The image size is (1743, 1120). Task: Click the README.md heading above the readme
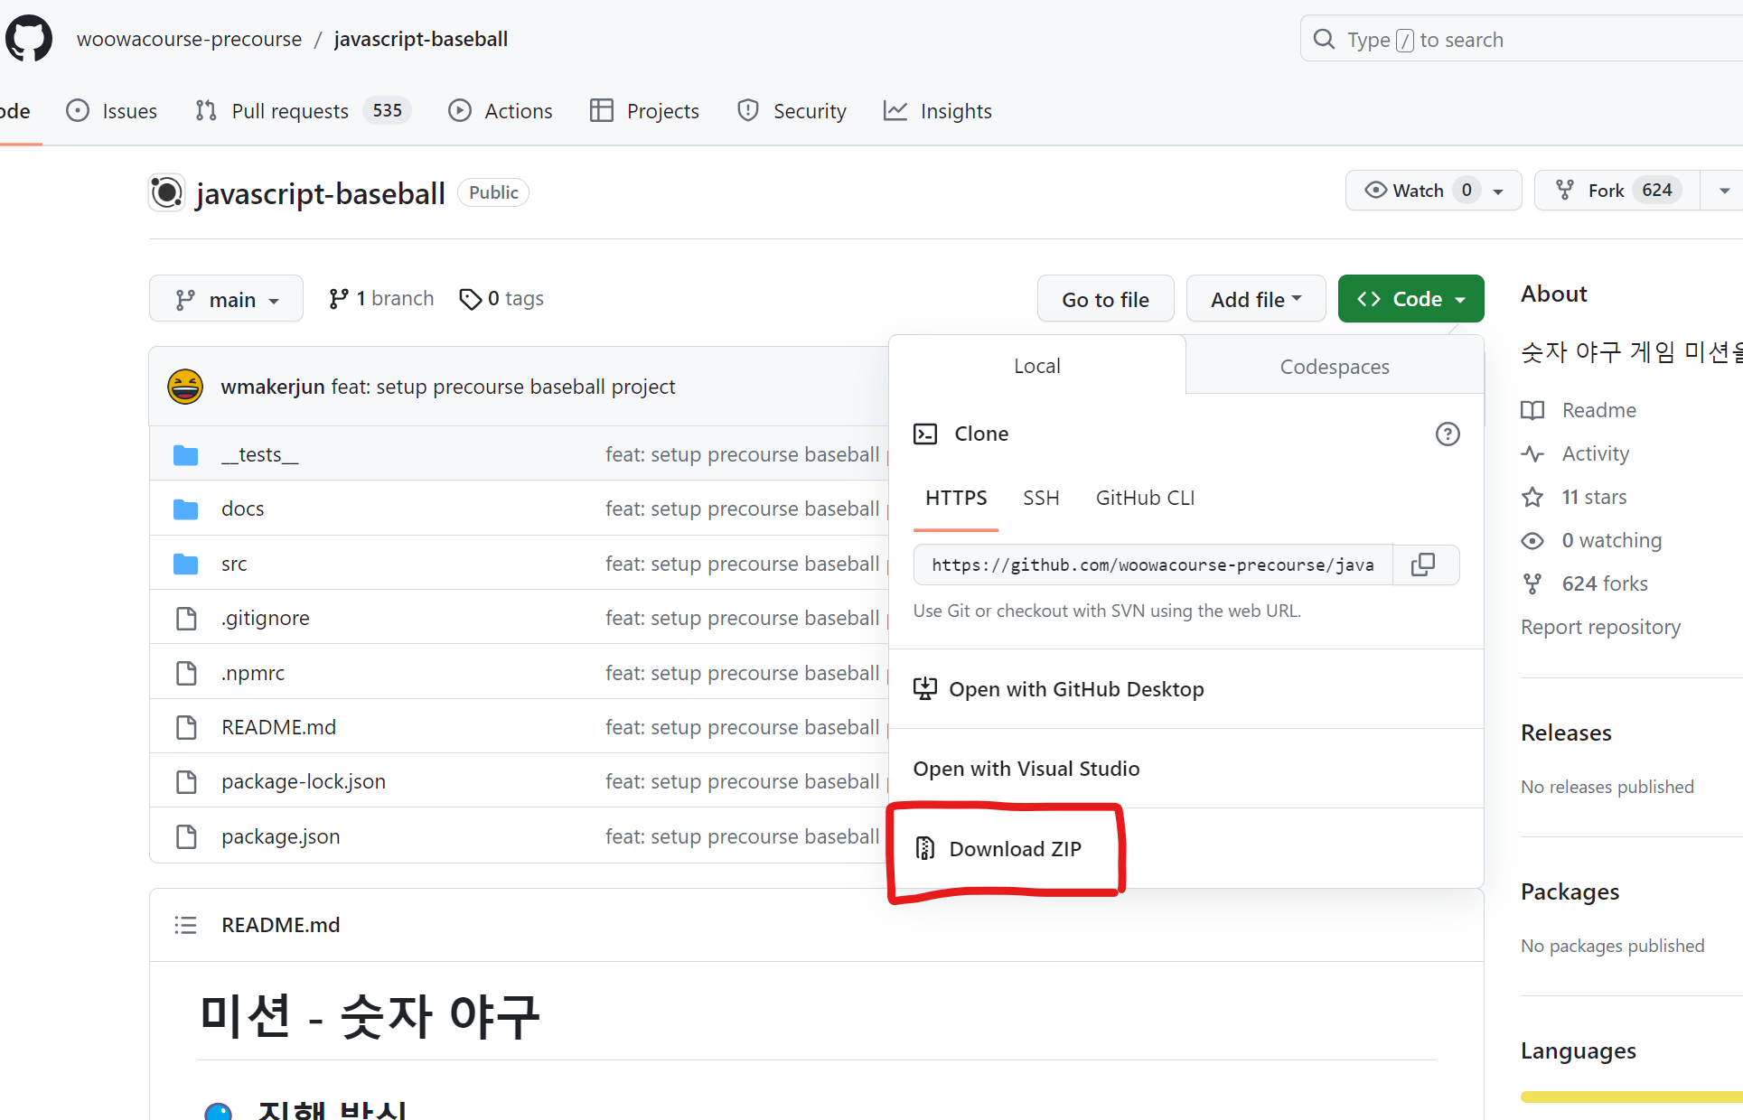281,925
